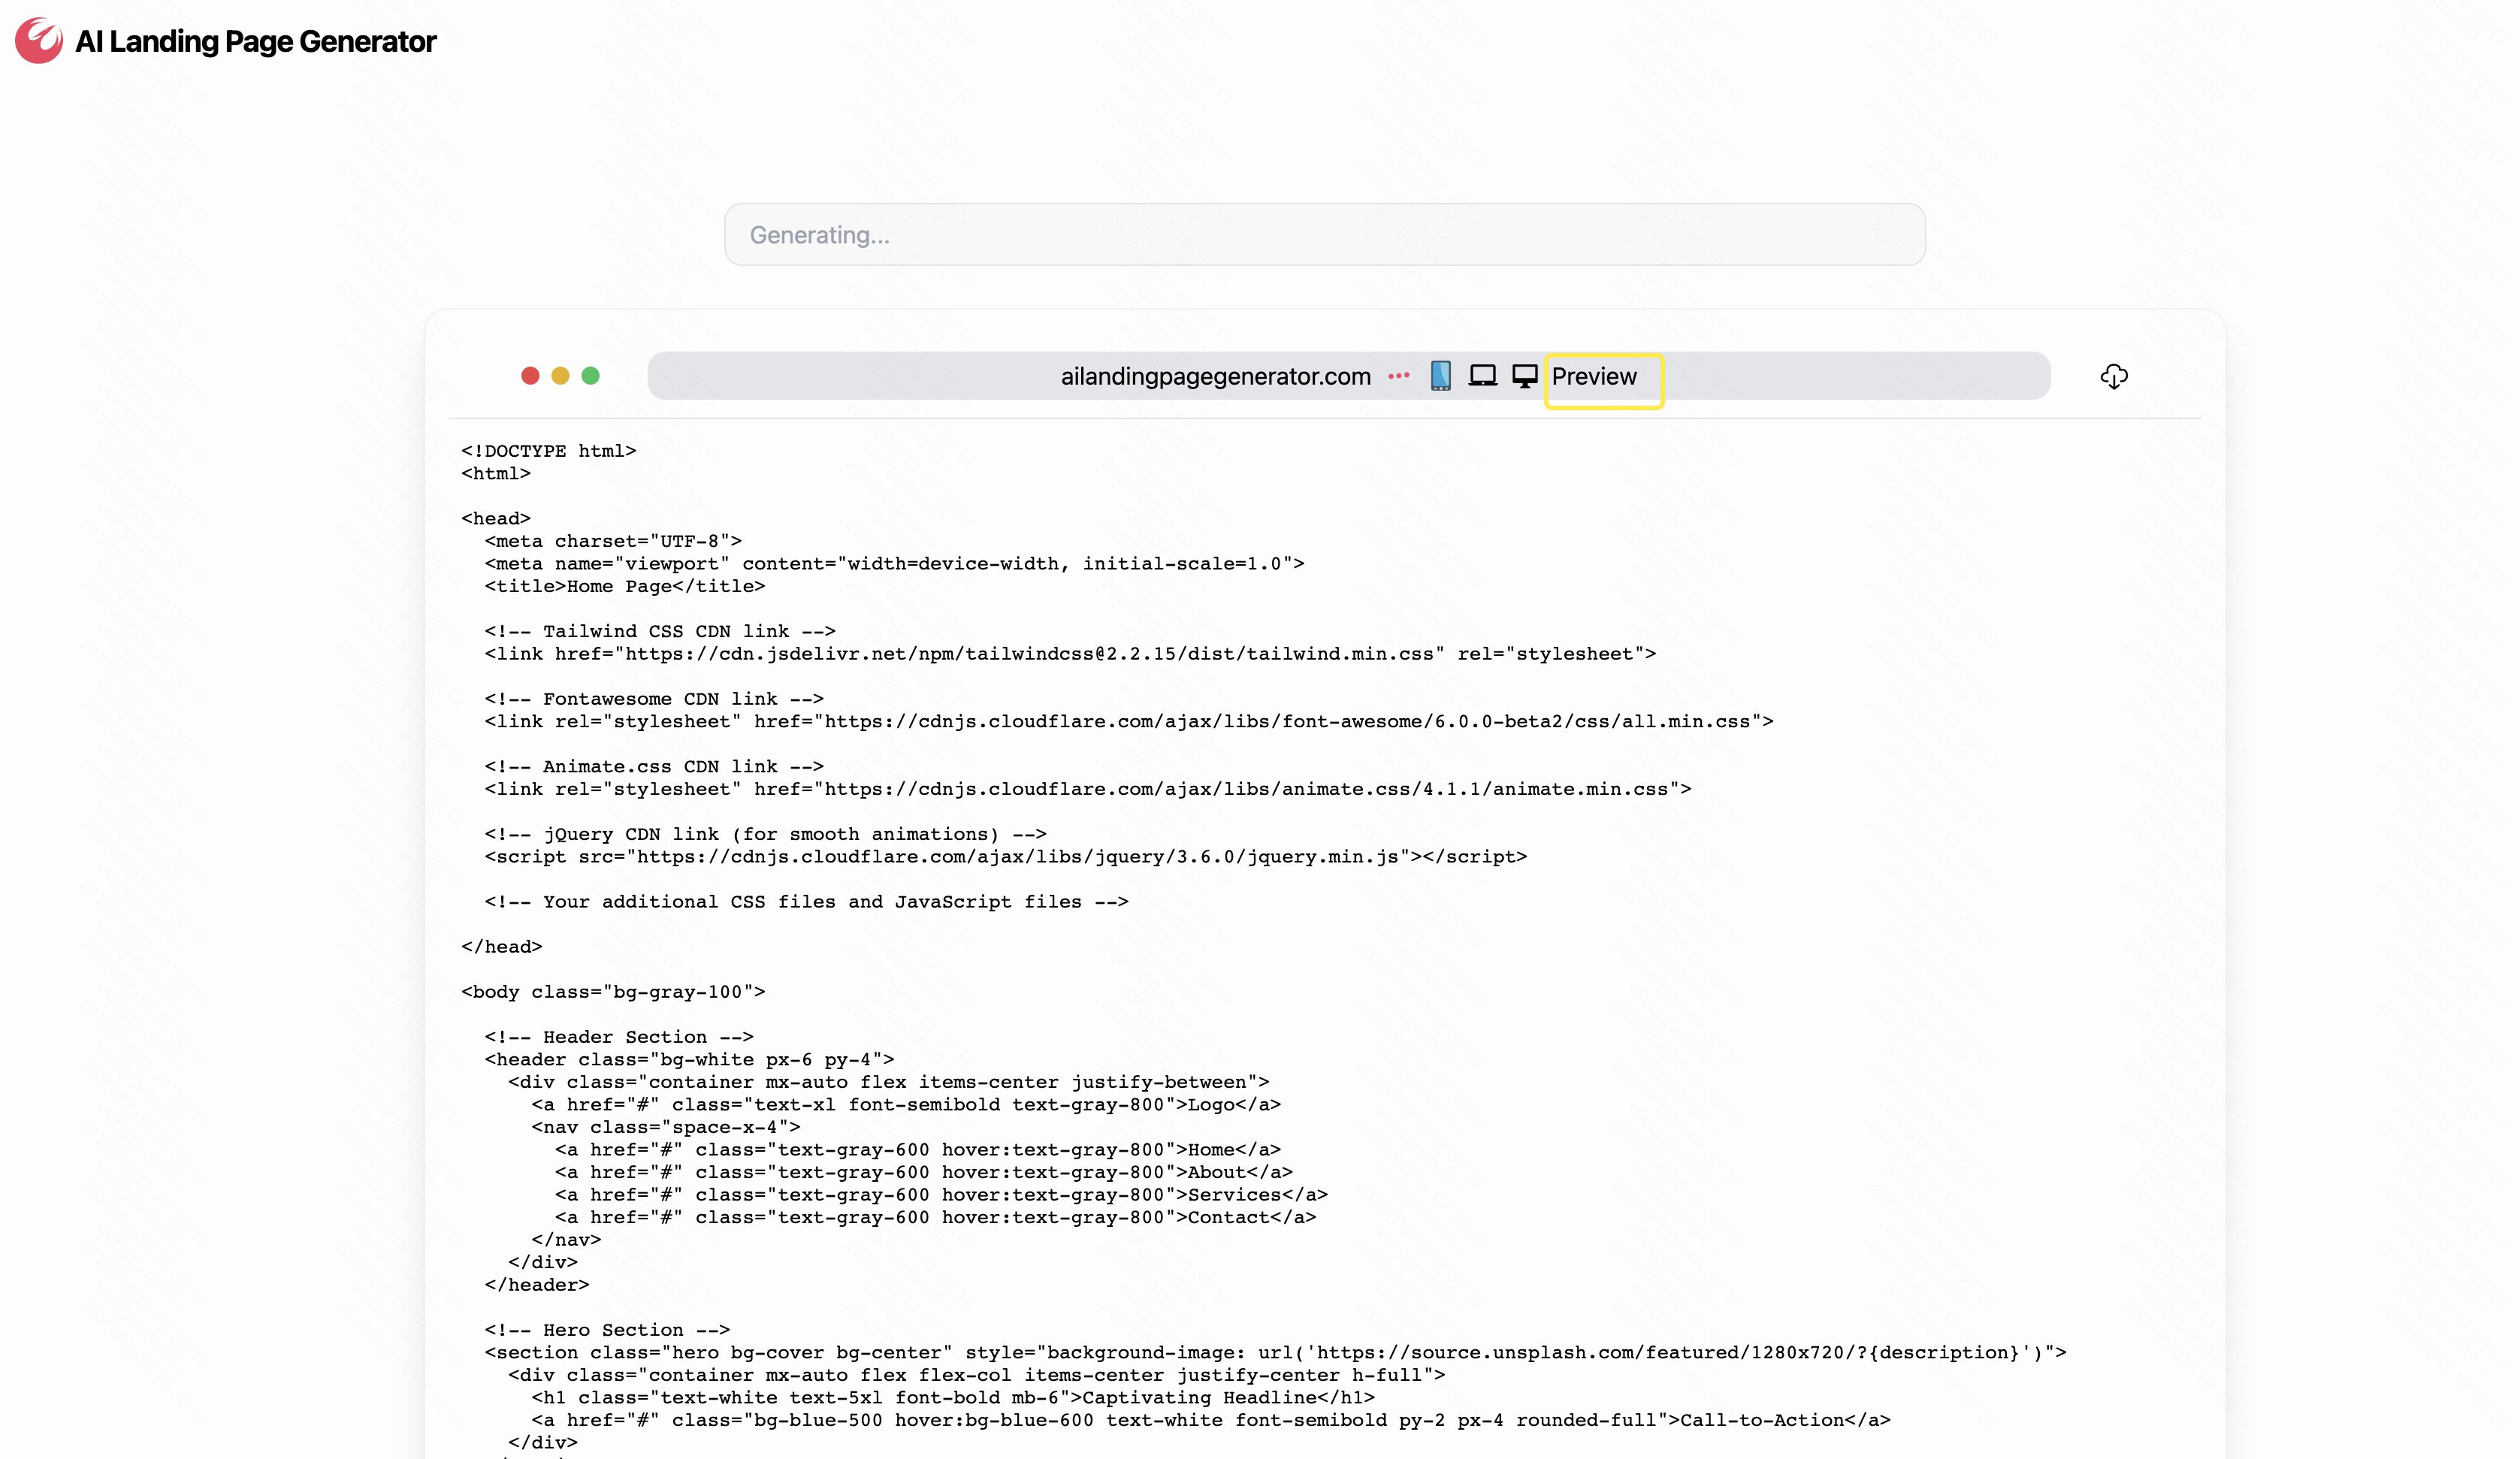
Task: Click the red three-dots loading indicator
Action: (1398, 376)
